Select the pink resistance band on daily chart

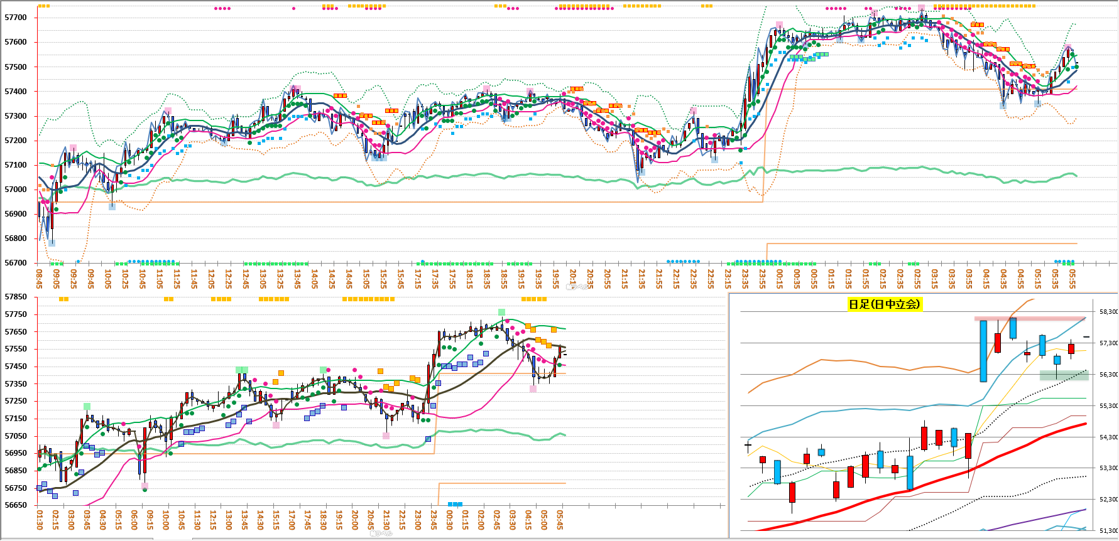1030,318
